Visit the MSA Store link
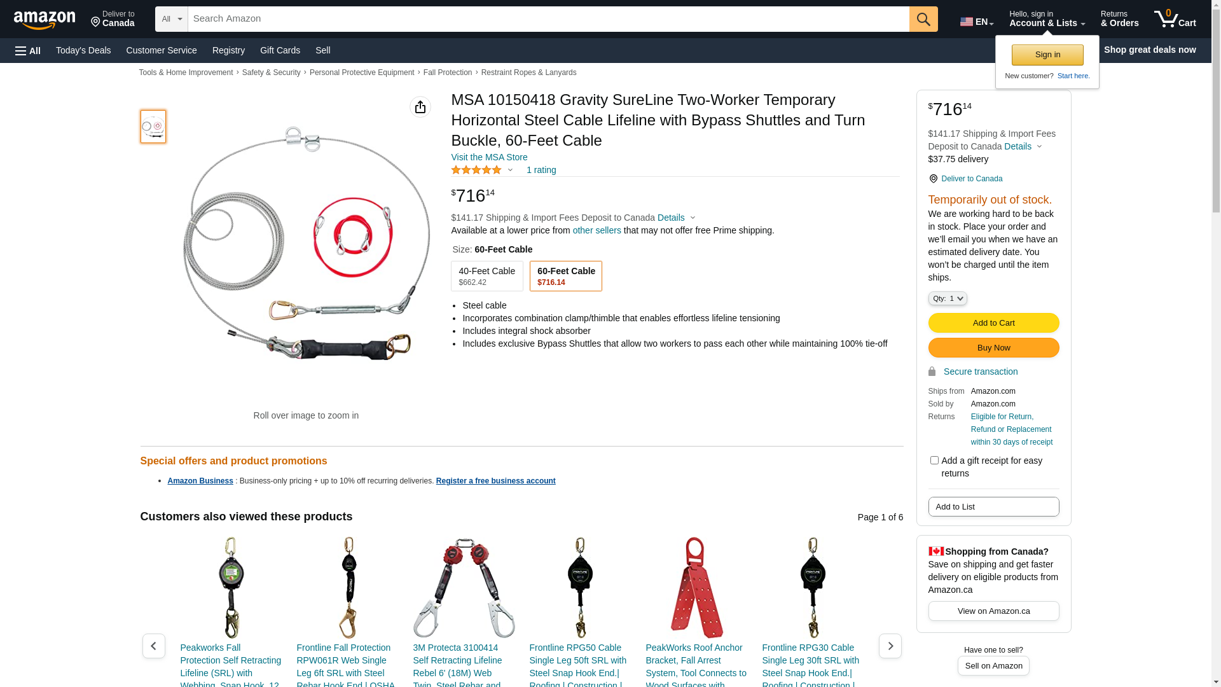The image size is (1221, 687). (489, 157)
